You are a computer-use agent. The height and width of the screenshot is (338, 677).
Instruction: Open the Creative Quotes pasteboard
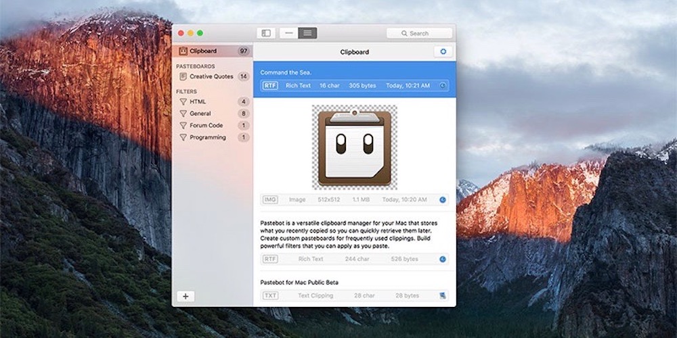pyautogui.click(x=211, y=77)
